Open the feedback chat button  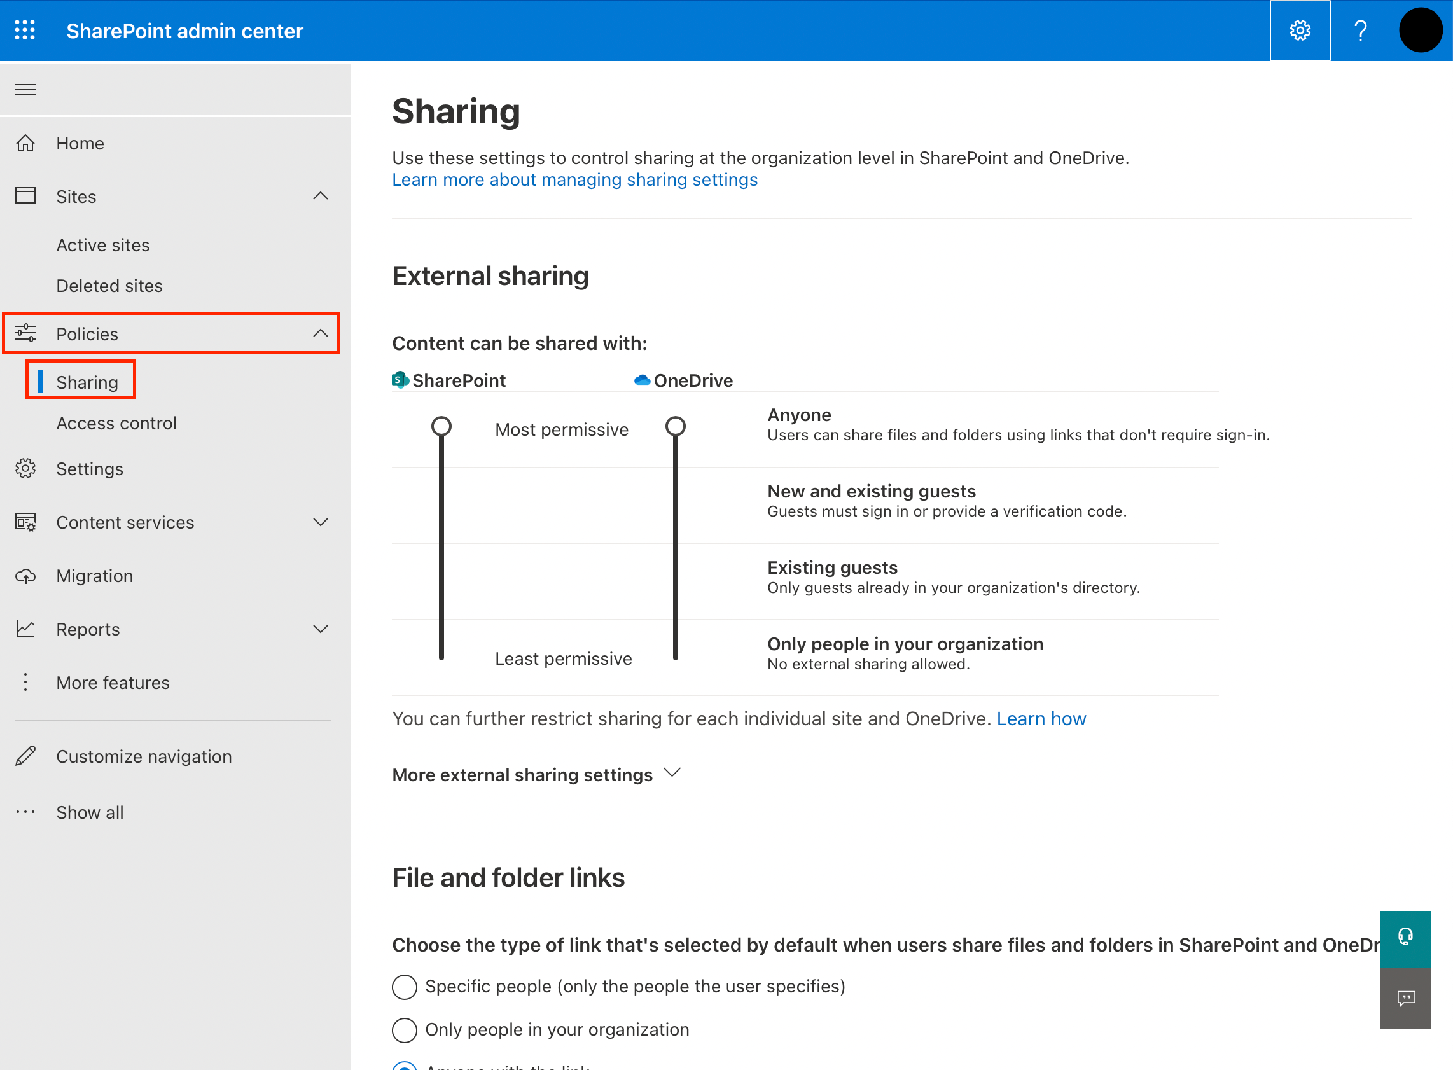pos(1405,999)
